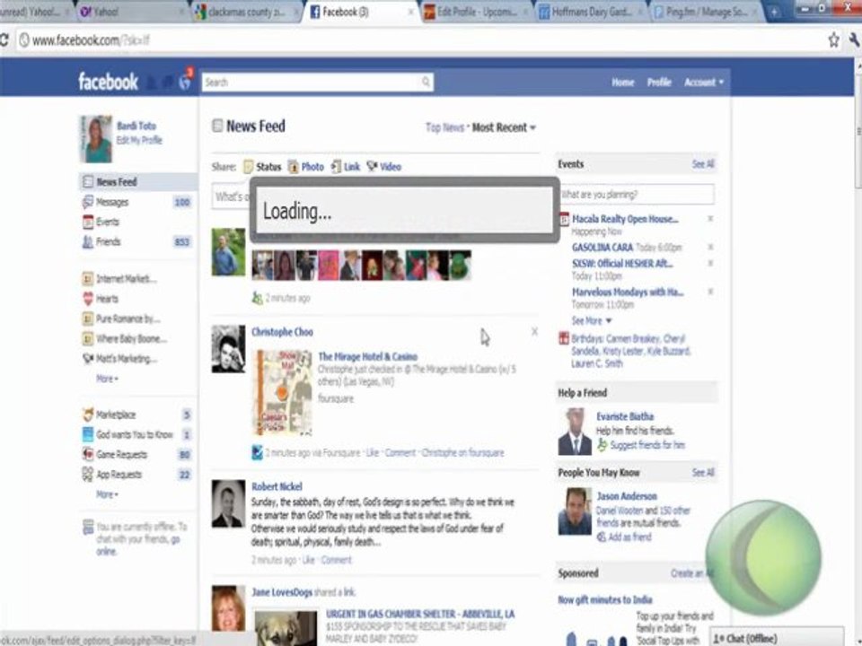Switch to Edit Profile - Upcoming tab
Screen dimensions: 862x646
pos(474,12)
